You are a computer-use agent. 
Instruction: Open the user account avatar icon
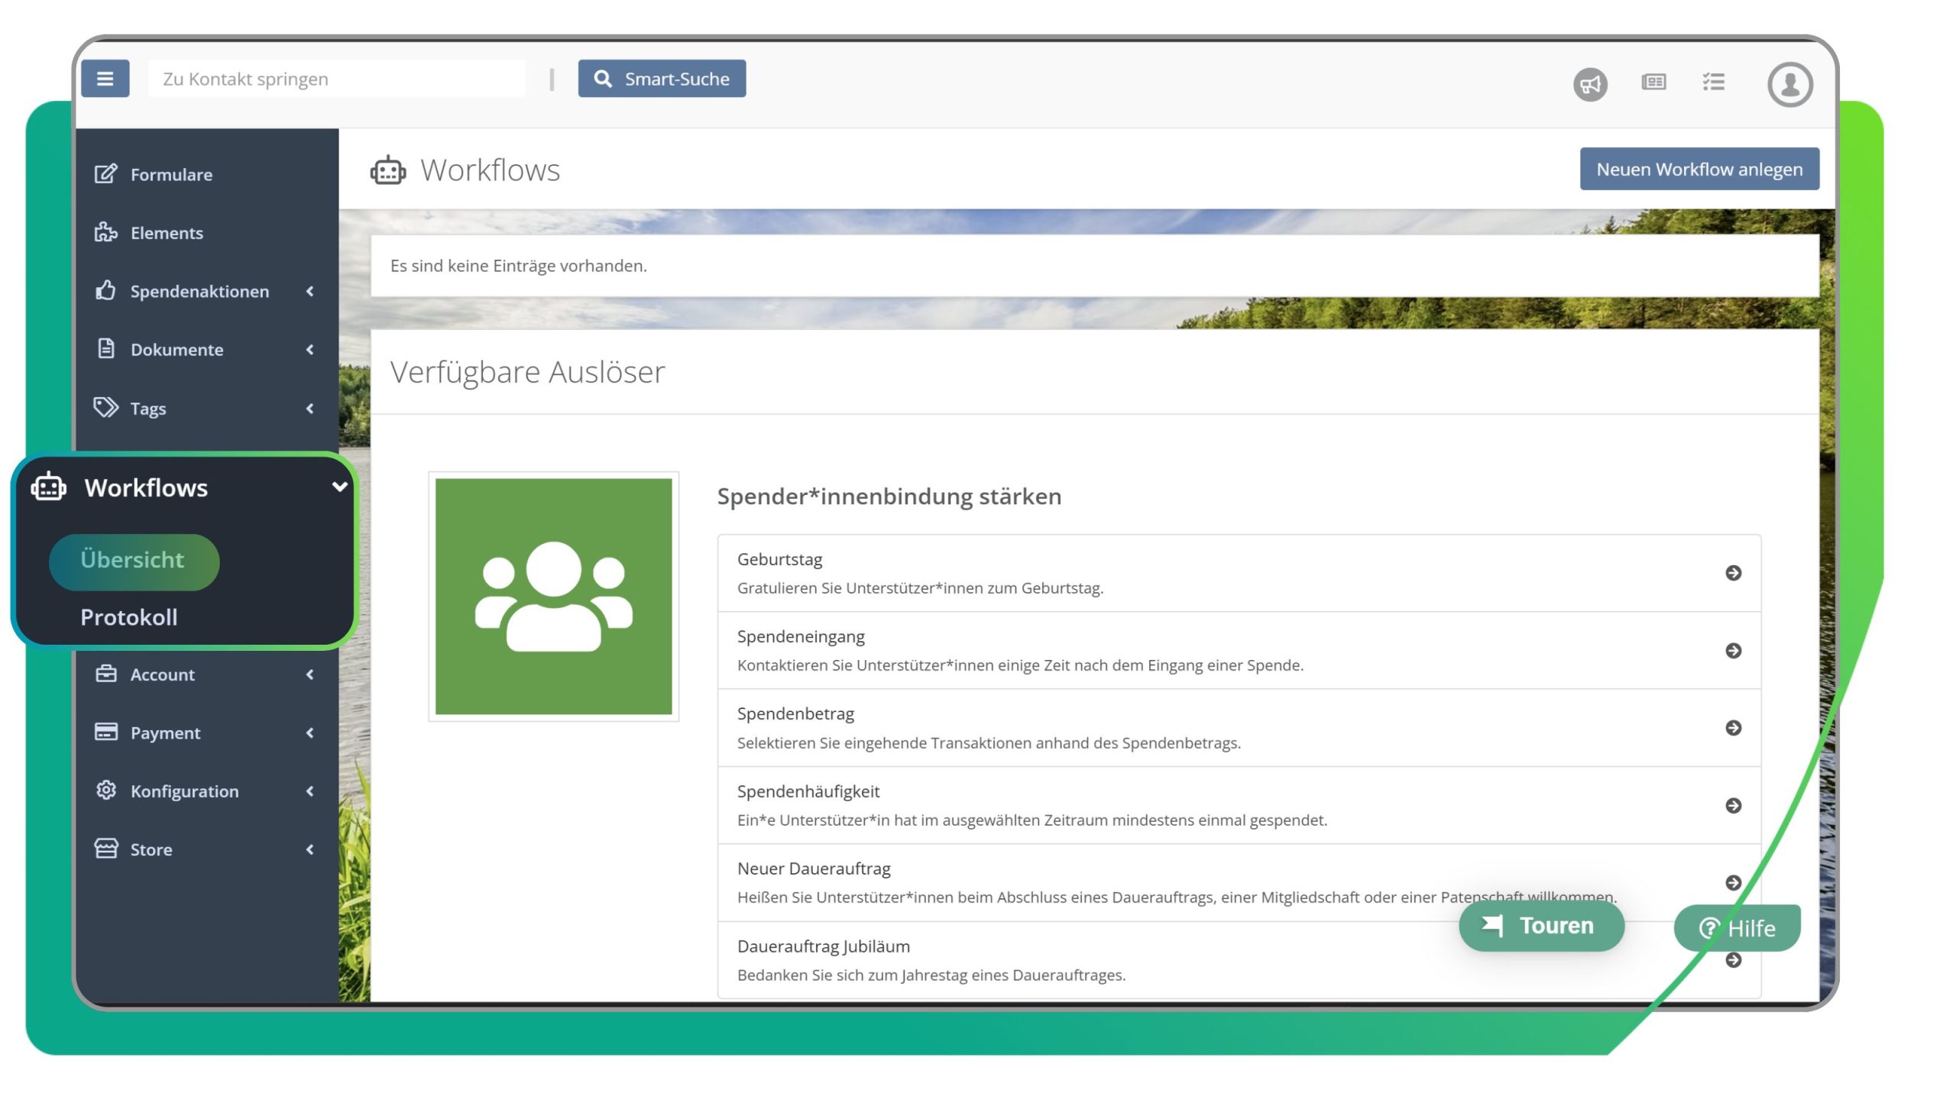coord(1789,83)
